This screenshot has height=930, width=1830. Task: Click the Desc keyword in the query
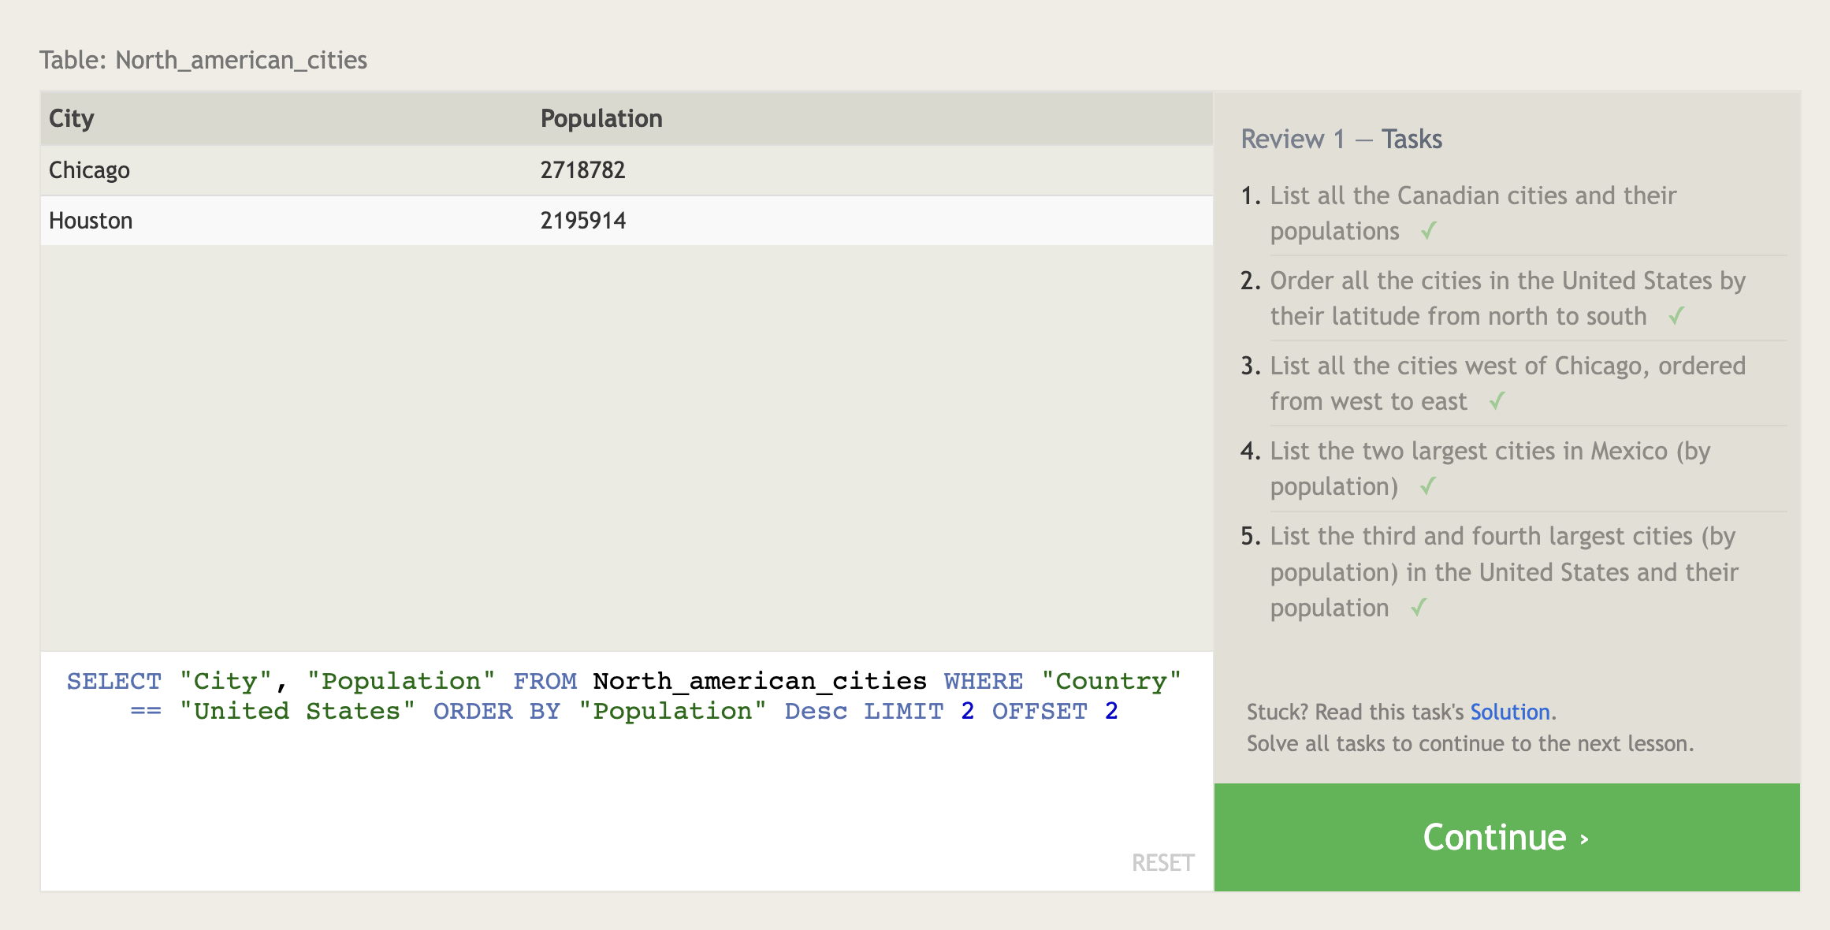click(x=816, y=711)
